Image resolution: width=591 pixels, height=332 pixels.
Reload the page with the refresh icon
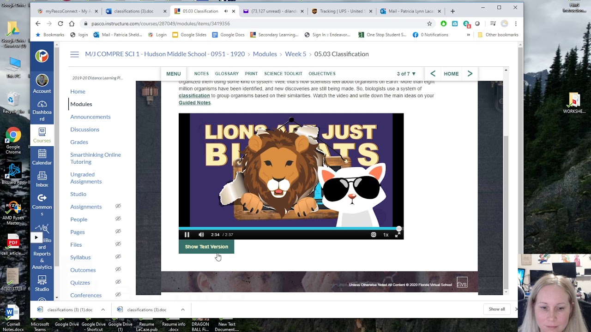60,24
